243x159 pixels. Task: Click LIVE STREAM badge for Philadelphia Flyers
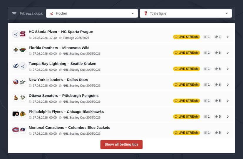pos(187,116)
